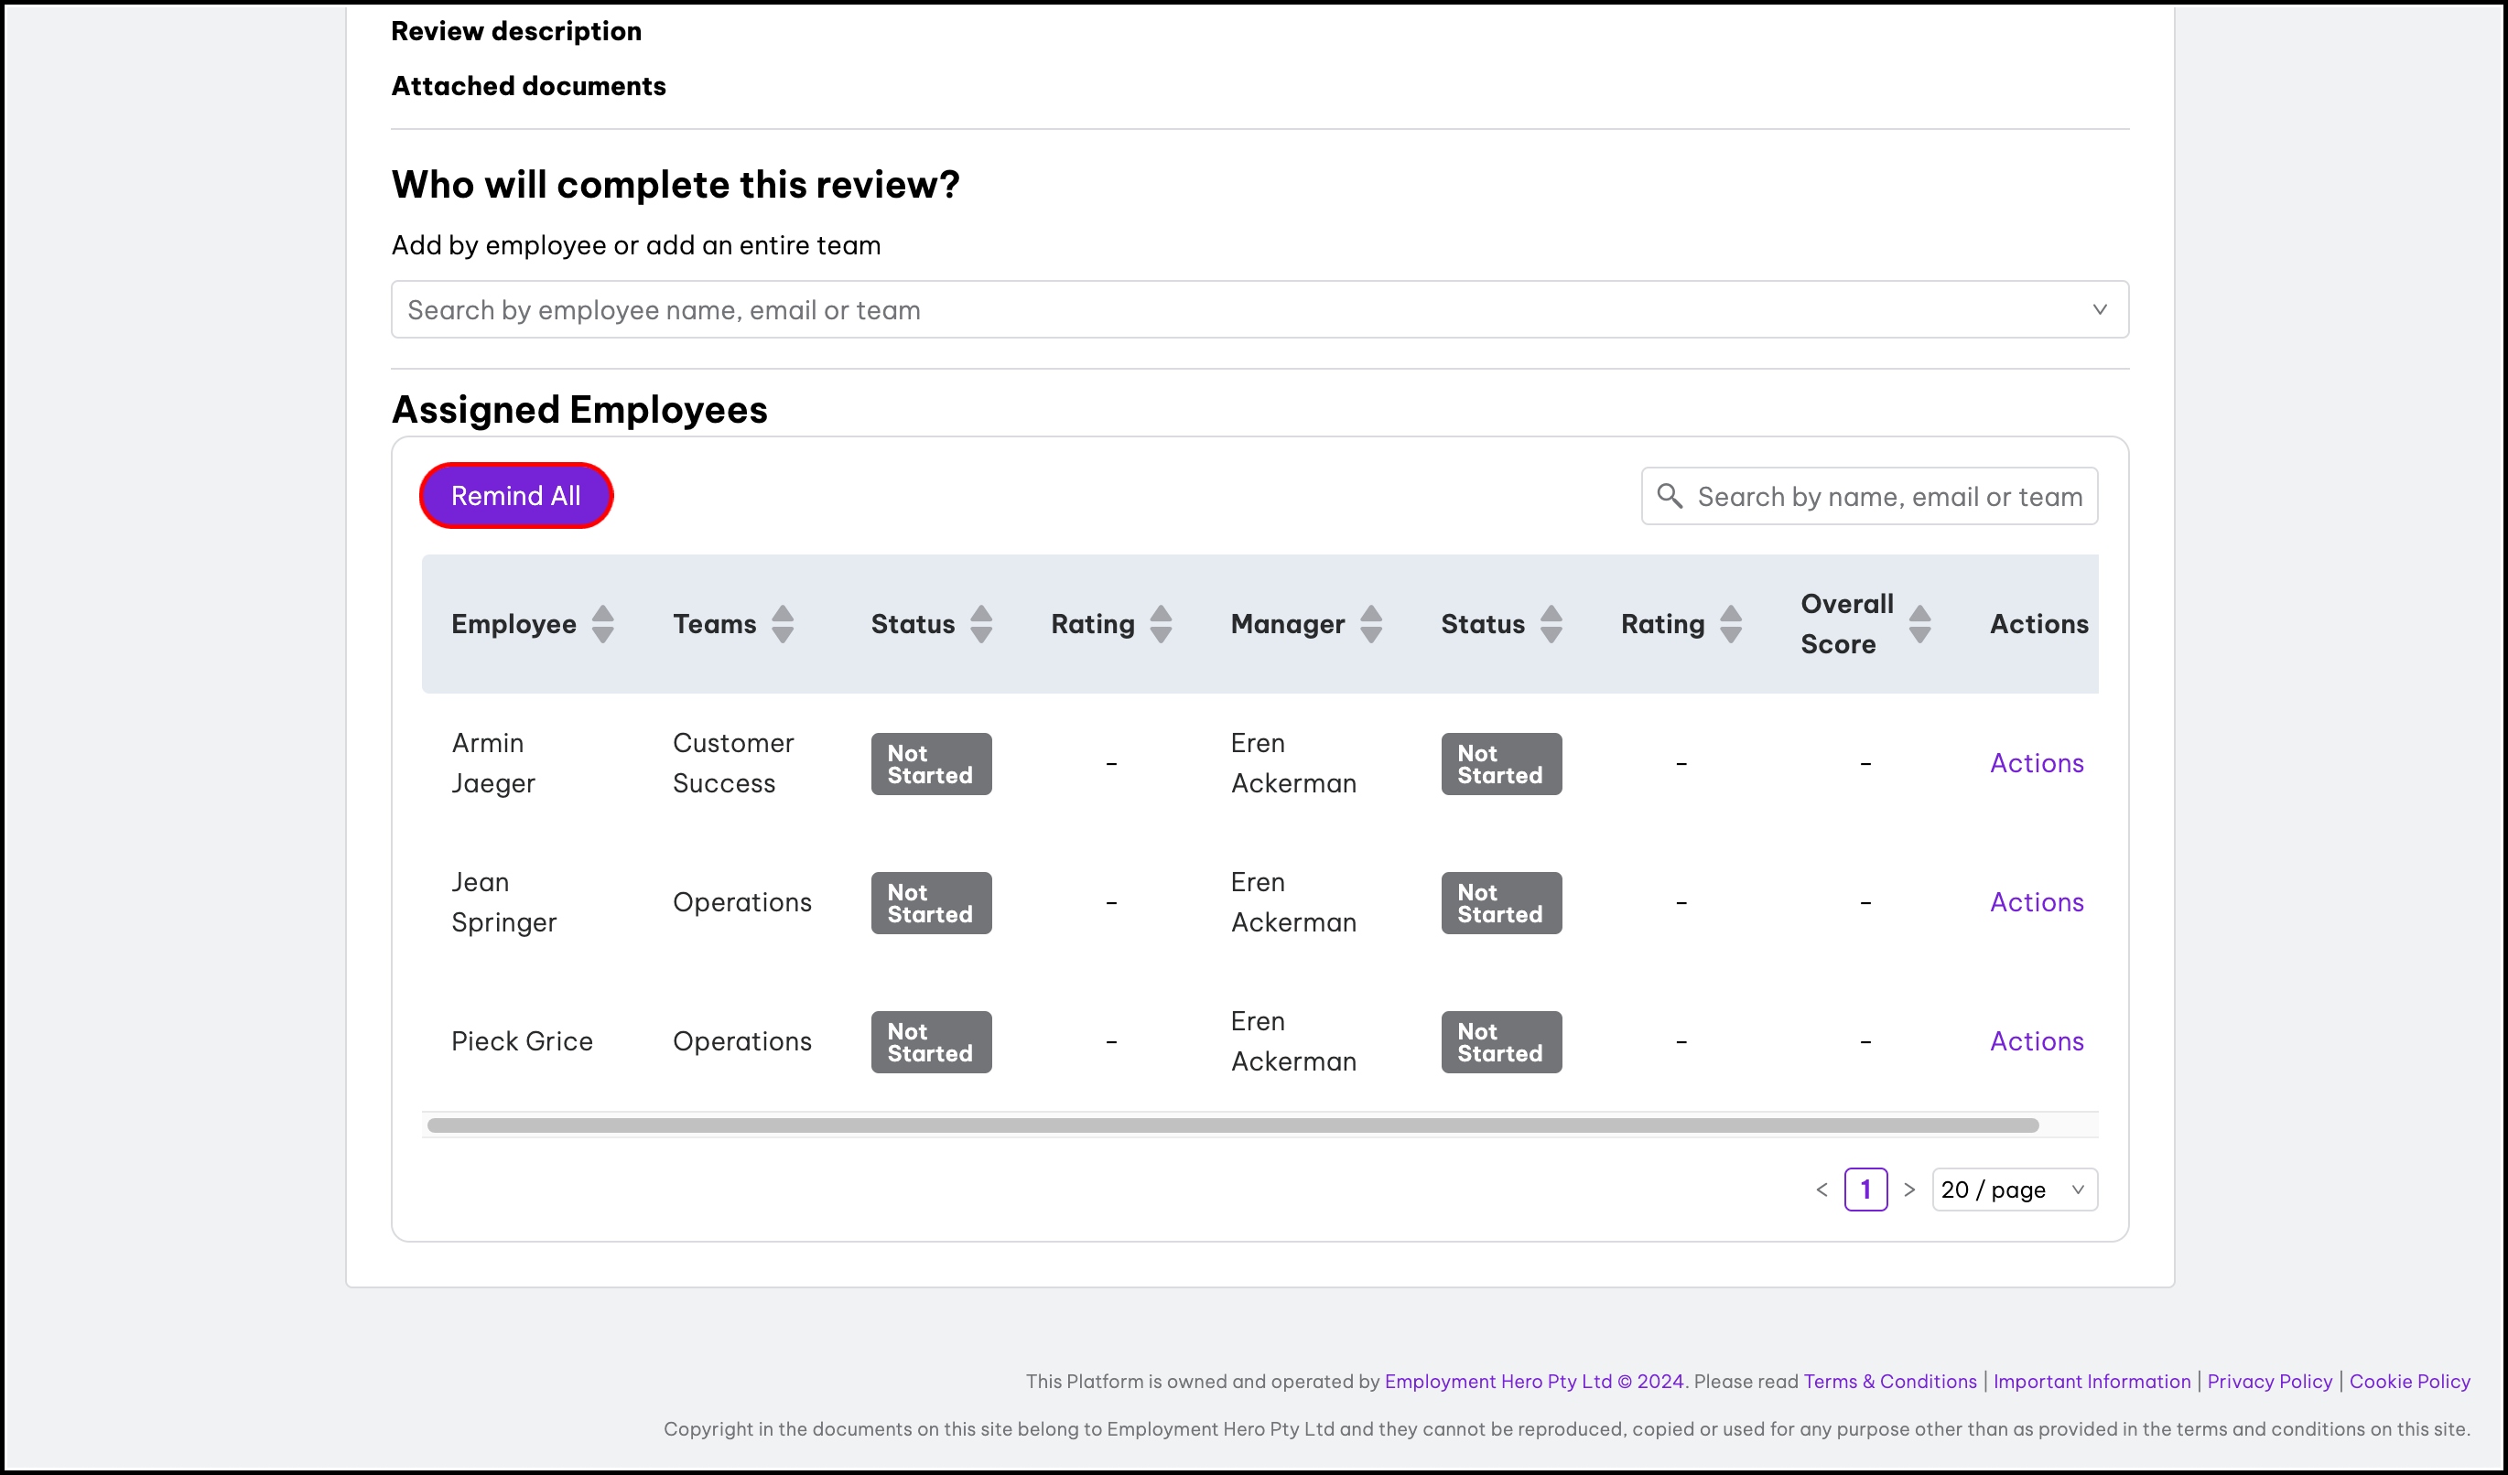Open Actions for Pieck Grice
Viewport: 2508px width, 1475px height.
point(2037,1041)
